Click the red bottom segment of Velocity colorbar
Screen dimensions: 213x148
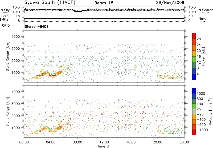[194, 132]
